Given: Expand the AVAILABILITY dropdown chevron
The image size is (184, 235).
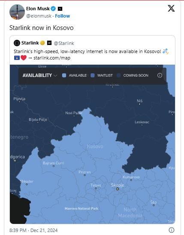Looking at the screenshot, I should 55,75.
